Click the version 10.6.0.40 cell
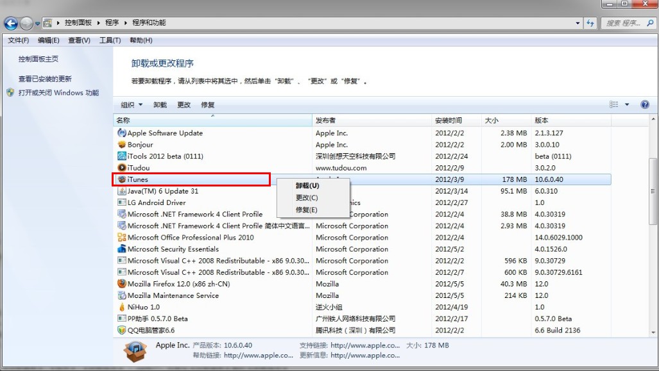This screenshot has width=659, height=371. (549, 179)
